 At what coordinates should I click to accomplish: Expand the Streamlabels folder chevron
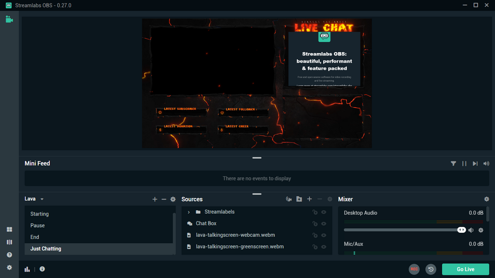coord(189,212)
